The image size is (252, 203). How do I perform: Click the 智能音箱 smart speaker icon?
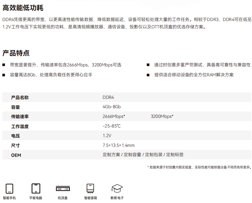90,188
